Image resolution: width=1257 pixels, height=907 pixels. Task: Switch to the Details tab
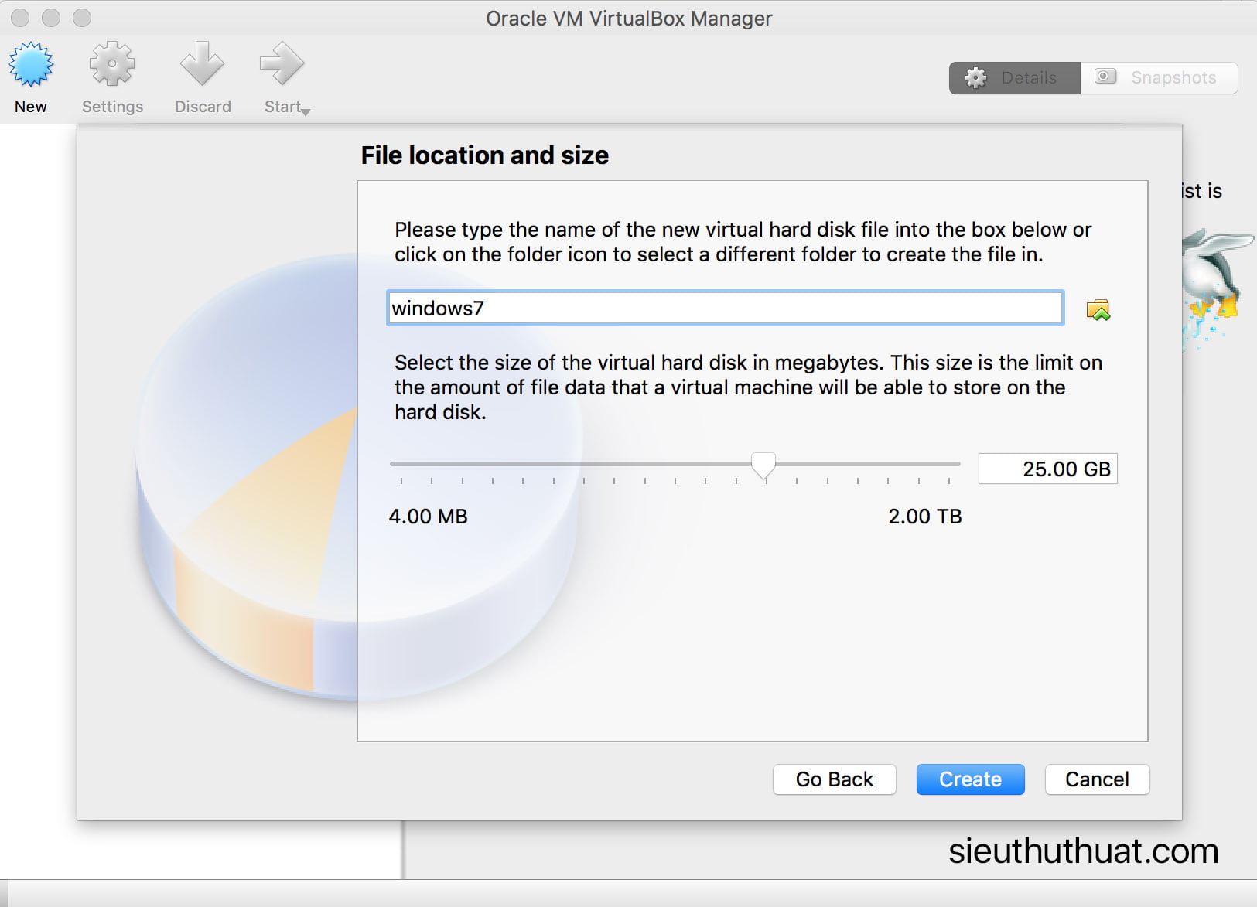tap(1014, 78)
